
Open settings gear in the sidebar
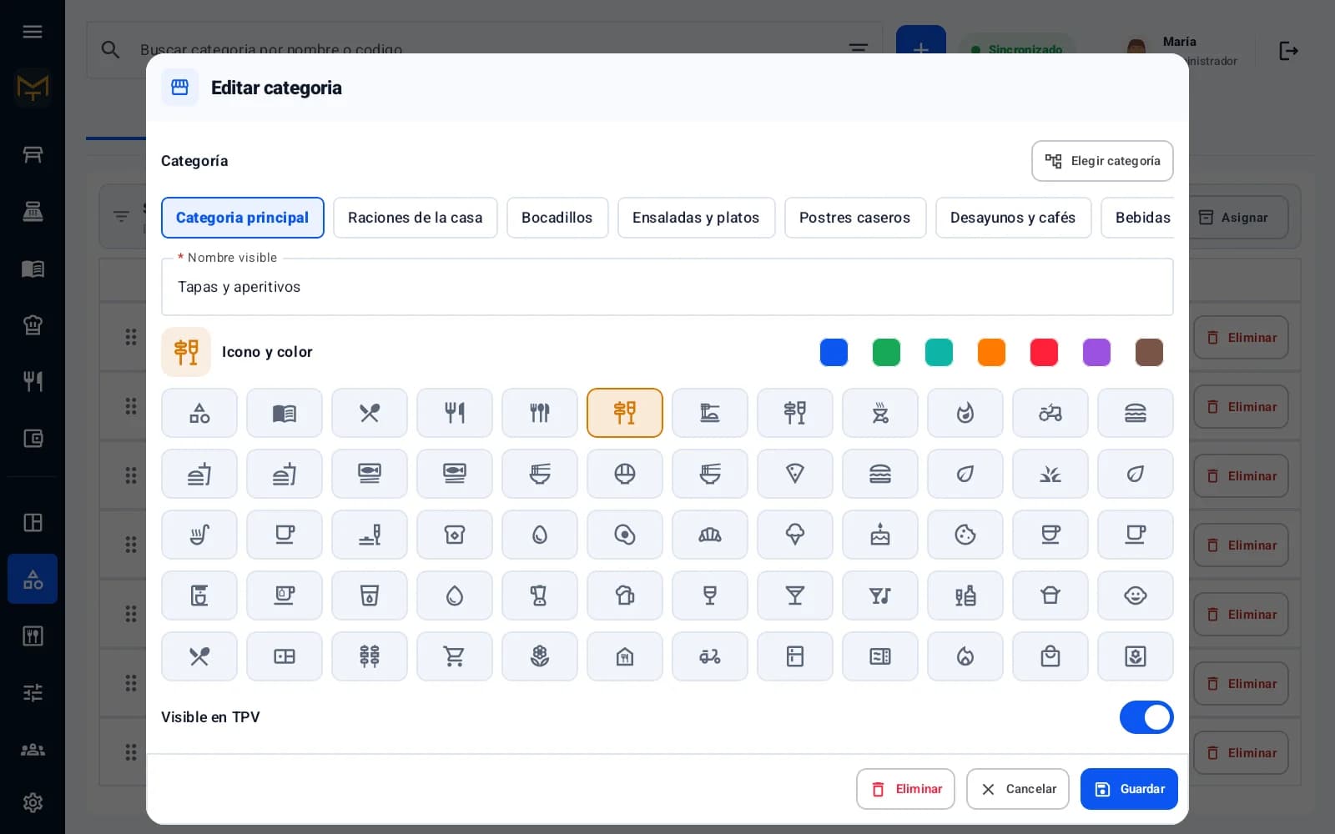click(x=33, y=802)
